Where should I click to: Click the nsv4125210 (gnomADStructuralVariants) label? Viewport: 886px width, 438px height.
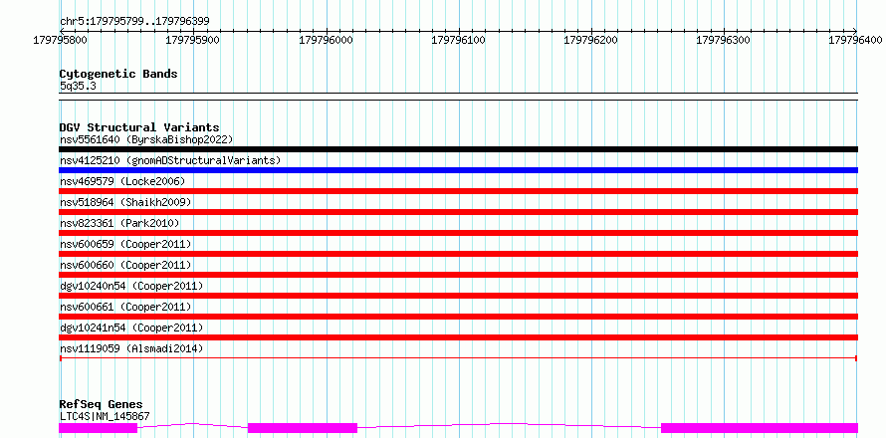tap(170, 160)
